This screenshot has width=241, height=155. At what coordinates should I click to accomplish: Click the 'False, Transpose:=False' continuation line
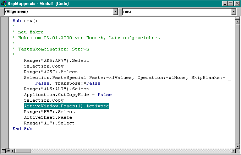click(68, 83)
